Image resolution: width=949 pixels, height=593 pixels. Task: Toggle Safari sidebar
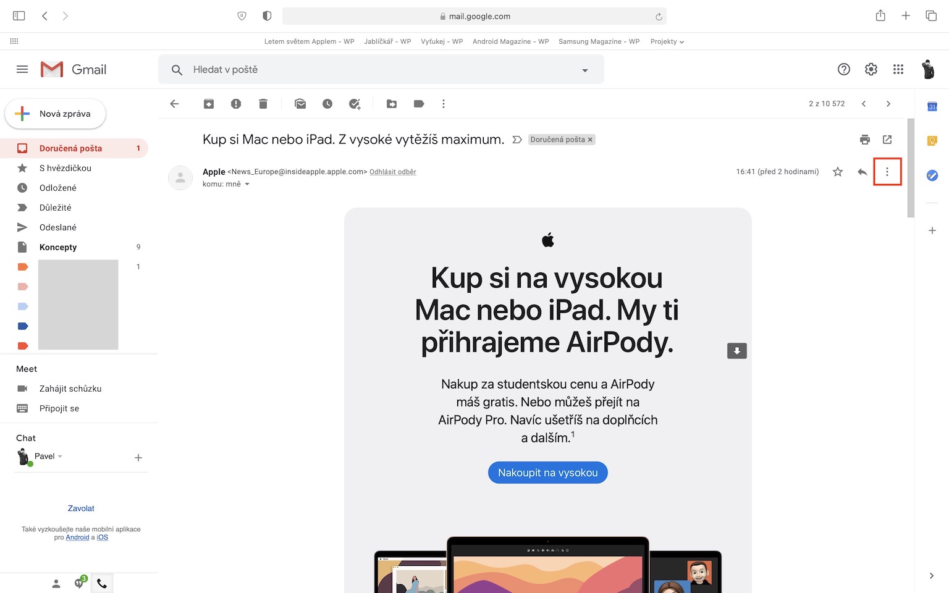coord(19,16)
